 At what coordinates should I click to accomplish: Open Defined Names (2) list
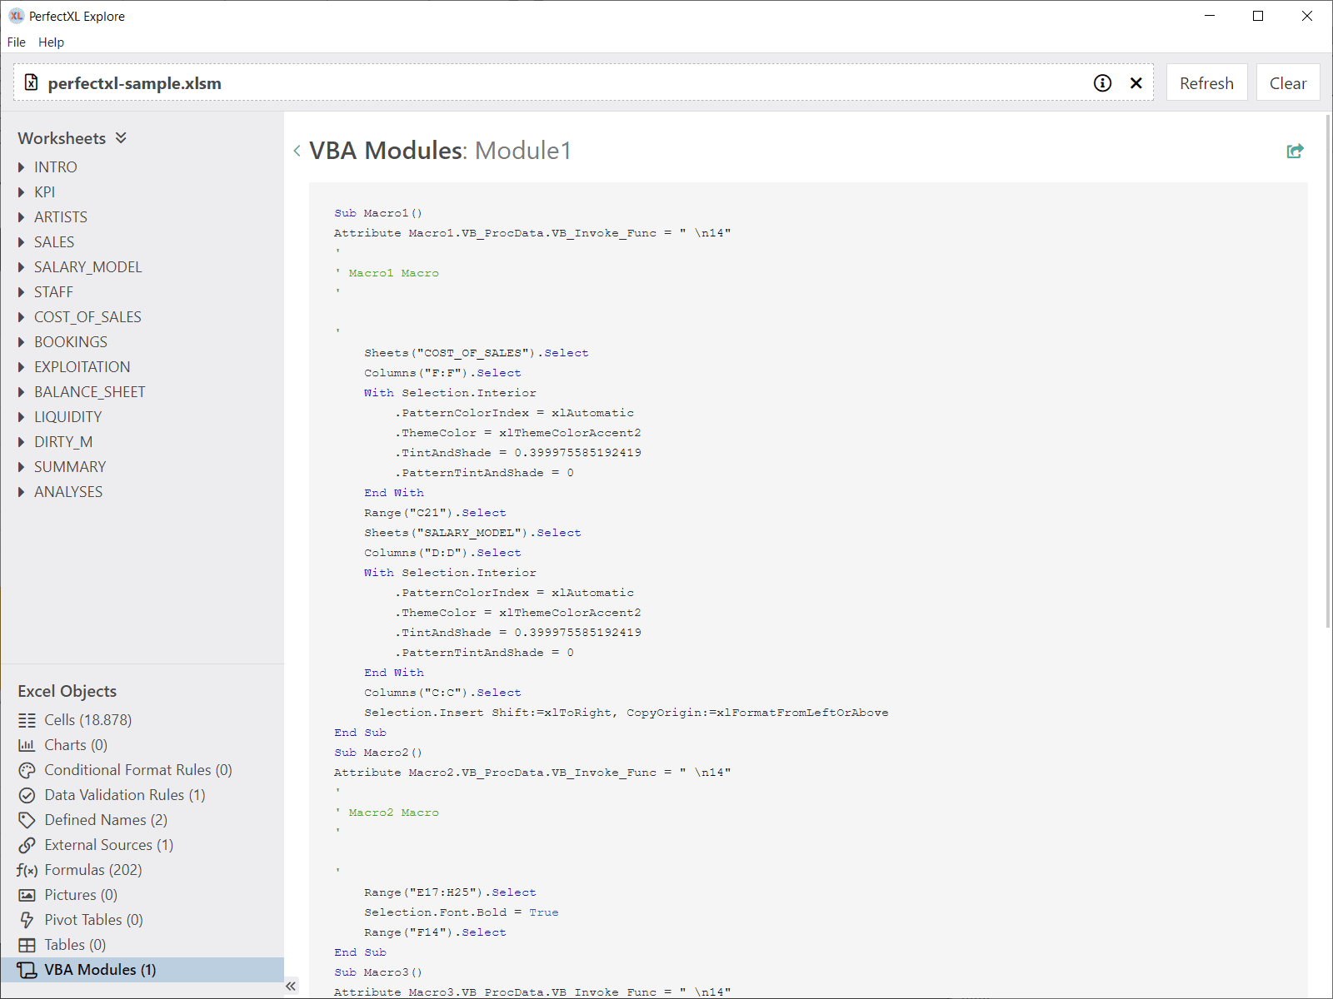point(105,820)
